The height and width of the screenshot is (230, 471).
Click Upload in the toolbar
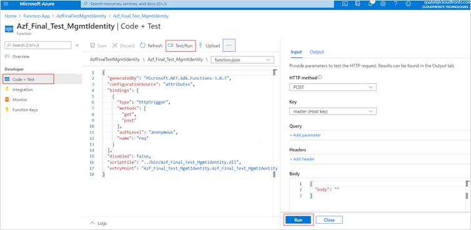pyautogui.click(x=209, y=46)
